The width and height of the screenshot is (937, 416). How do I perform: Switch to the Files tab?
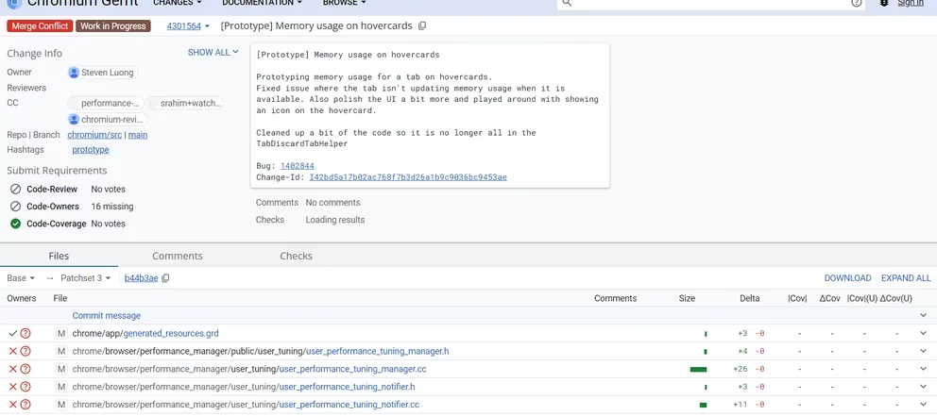point(59,256)
